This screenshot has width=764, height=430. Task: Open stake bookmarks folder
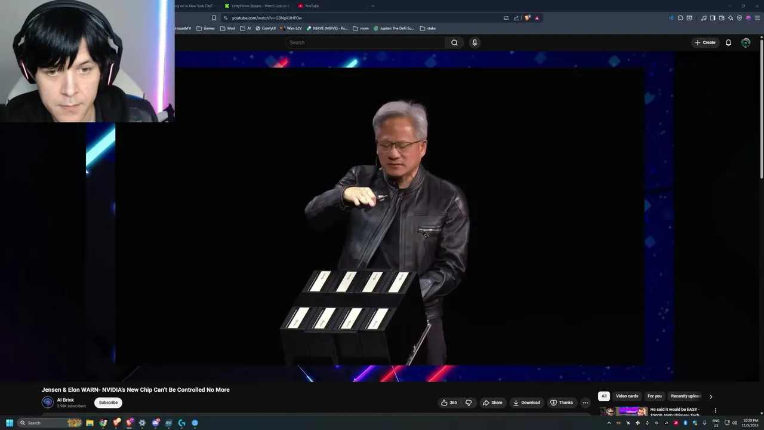pos(428,28)
